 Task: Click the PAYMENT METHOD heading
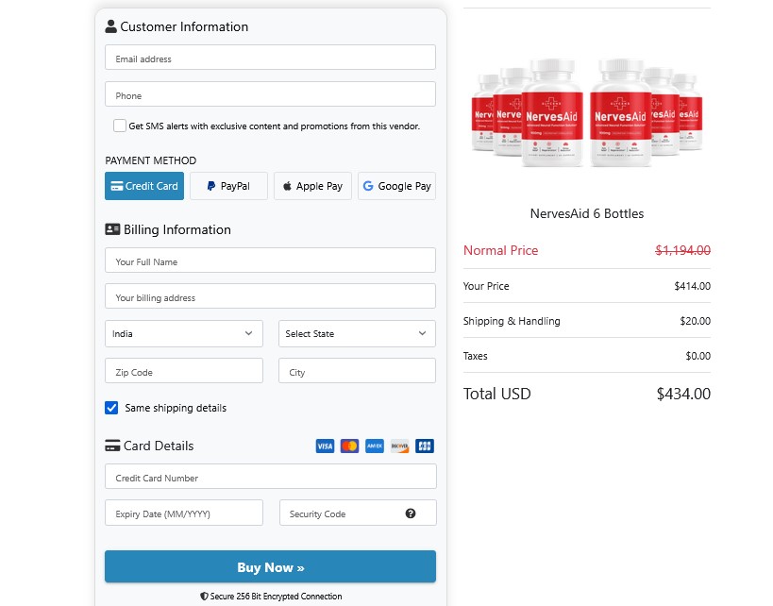click(x=151, y=160)
